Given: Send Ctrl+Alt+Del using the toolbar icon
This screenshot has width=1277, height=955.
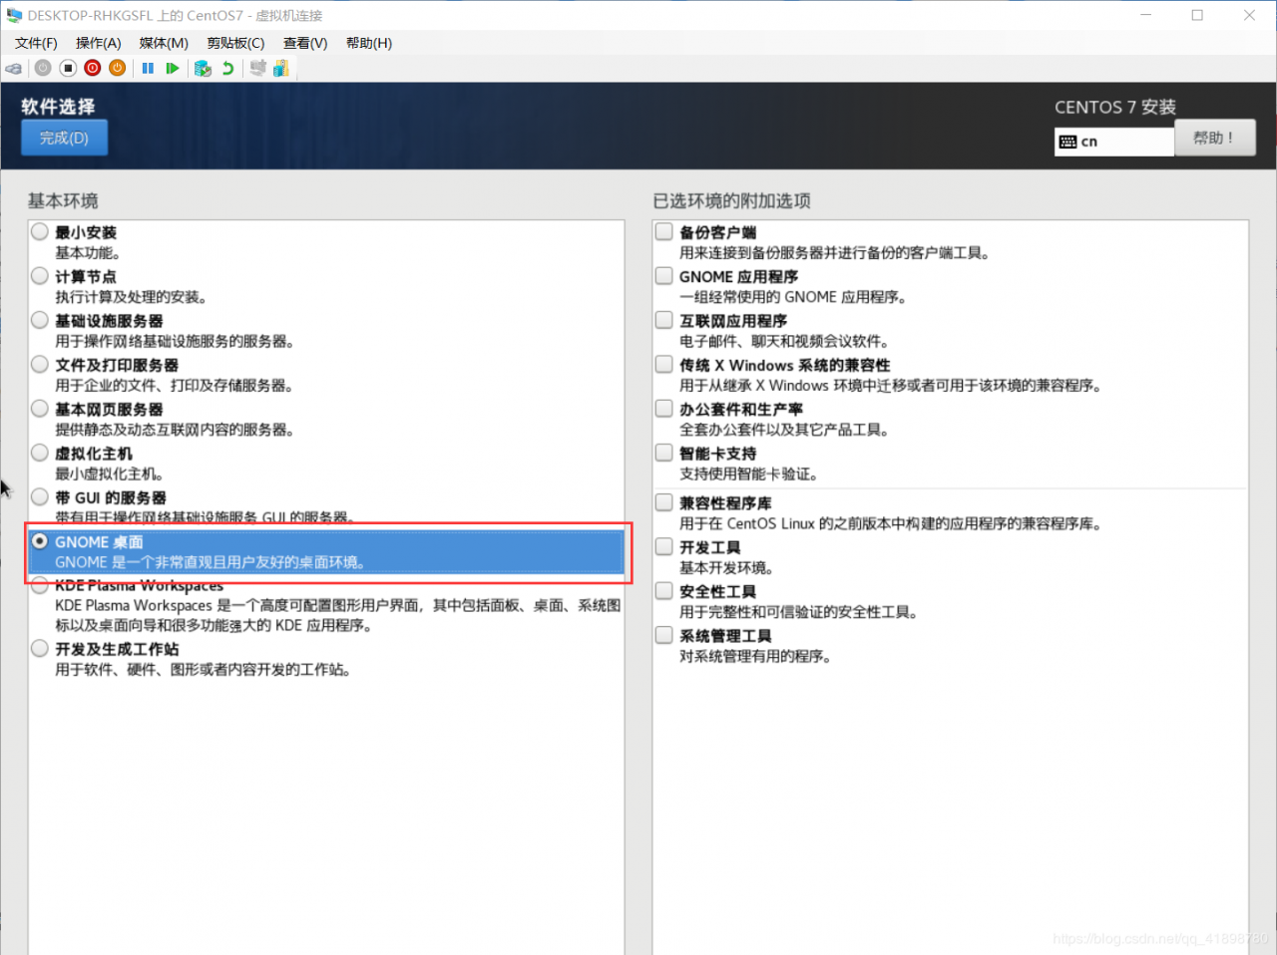Looking at the screenshot, I should [14, 68].
